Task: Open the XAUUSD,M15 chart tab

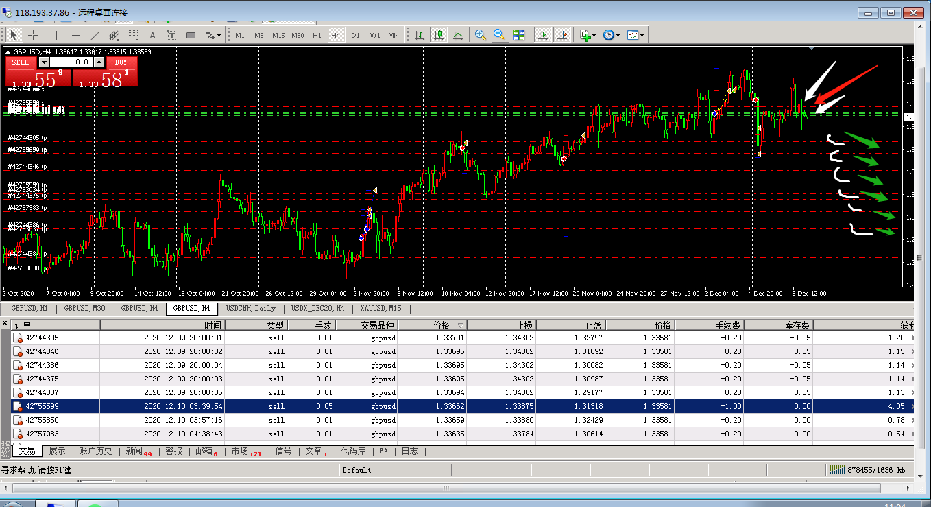Action: pos(380,309)
